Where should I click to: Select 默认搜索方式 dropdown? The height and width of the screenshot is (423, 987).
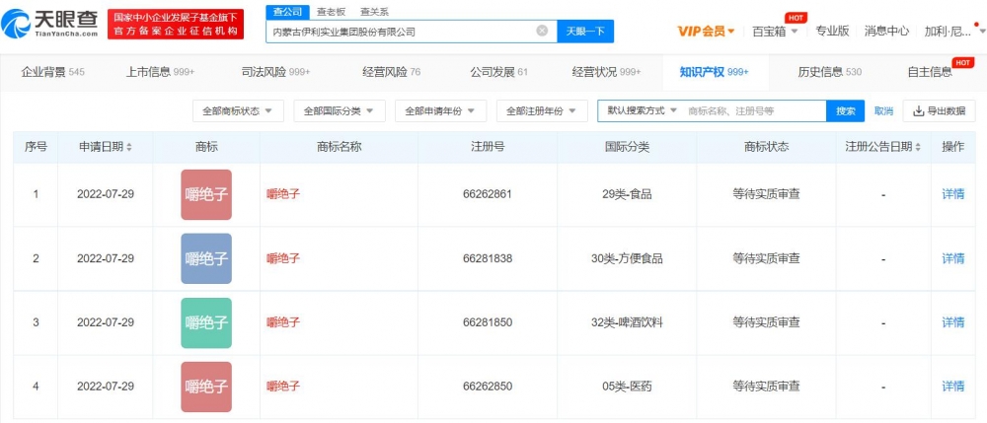pos(642,111)
